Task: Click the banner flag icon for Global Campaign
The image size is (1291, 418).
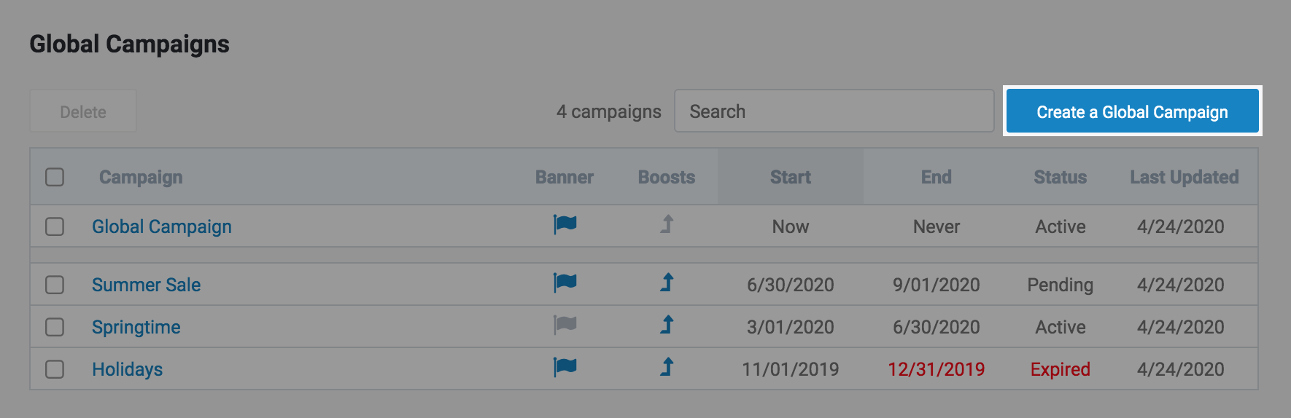Action: [x=565, y=225]
